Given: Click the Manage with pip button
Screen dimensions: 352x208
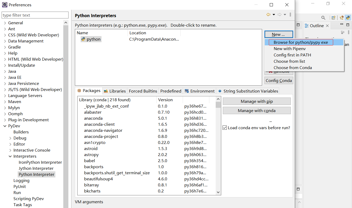Looking at the screenshot, I should click(257, 101).
